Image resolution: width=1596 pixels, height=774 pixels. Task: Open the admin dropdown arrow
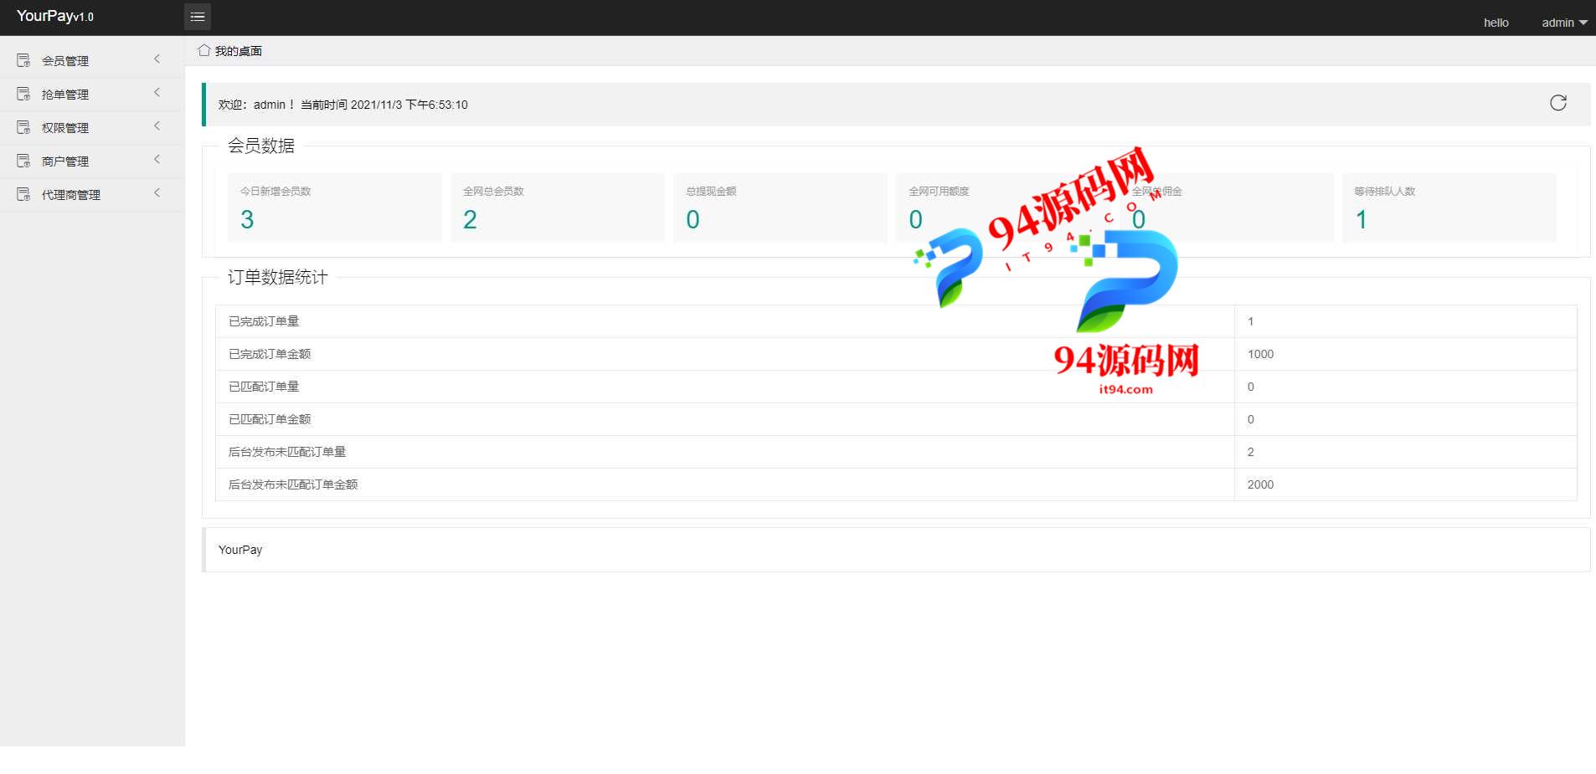click(1583, 23)
